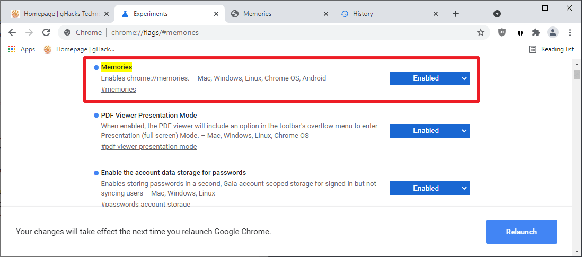Open a new tab with plus button
Image resolution: width=582 pixels, height=257 pixels.
click(x=456, y=14)
